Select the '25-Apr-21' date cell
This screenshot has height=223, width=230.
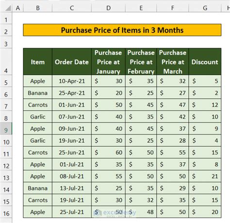tap(72, 93)
